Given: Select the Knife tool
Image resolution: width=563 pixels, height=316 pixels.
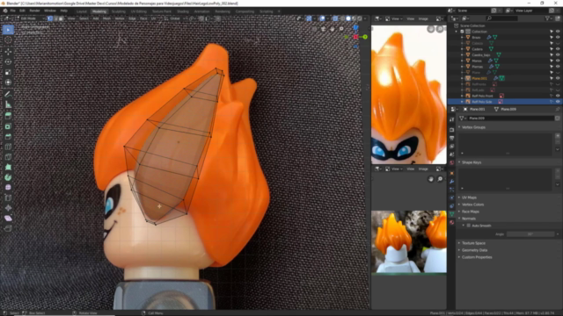Looking at the screenshot, I should coord(8,157).
